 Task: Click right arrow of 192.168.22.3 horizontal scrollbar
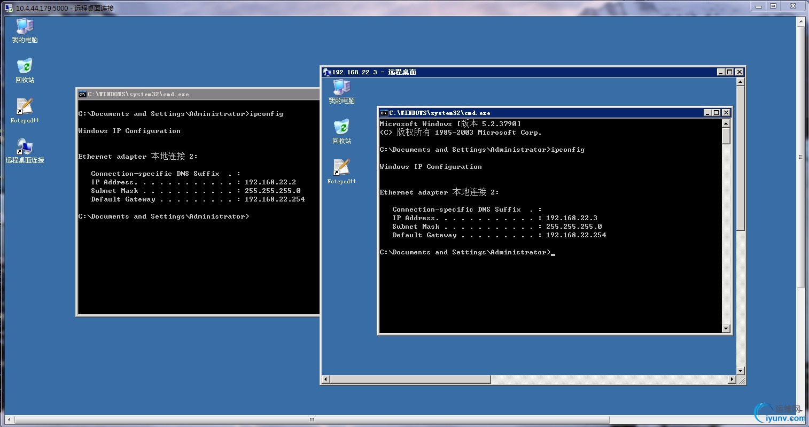732,379
